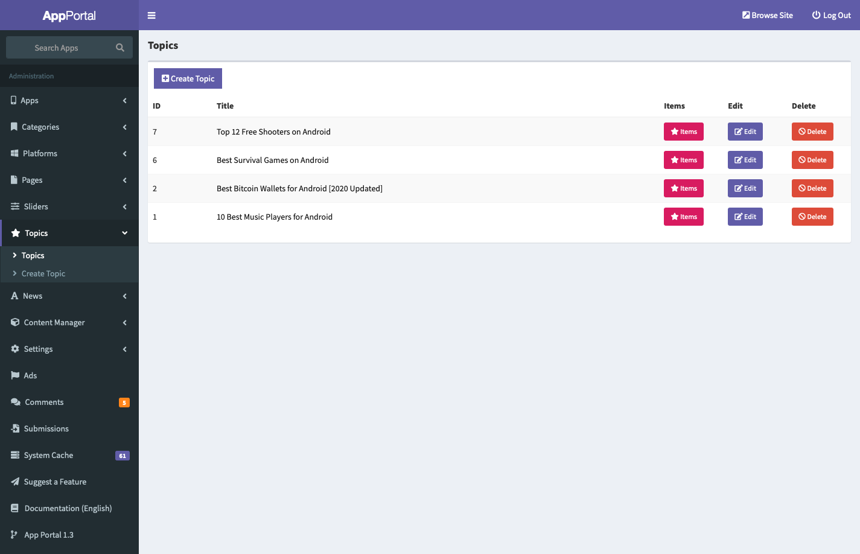Open Documentation (English) sidebar link

tap(68, 508)
